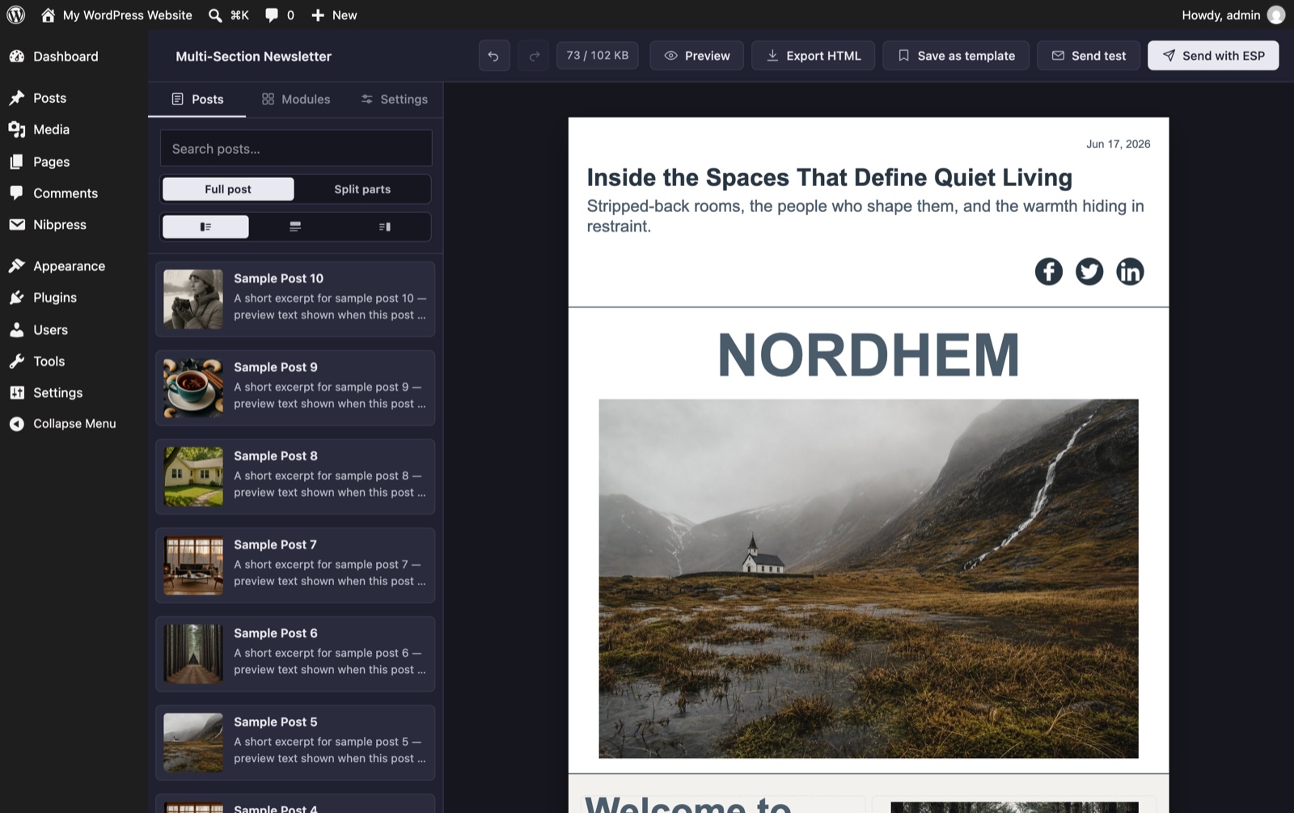
Task: Click Export HTML
Action: [x=813, y=56]
